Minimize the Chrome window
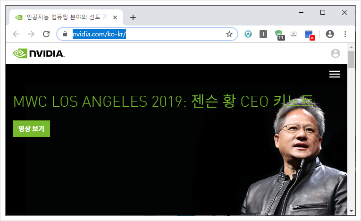The height and width of the screenshot is (221, 361). (301, 12)
